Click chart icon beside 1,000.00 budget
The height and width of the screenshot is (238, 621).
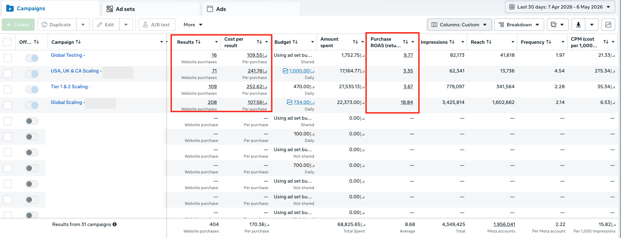pyautogui.click(x=285, y=71)
